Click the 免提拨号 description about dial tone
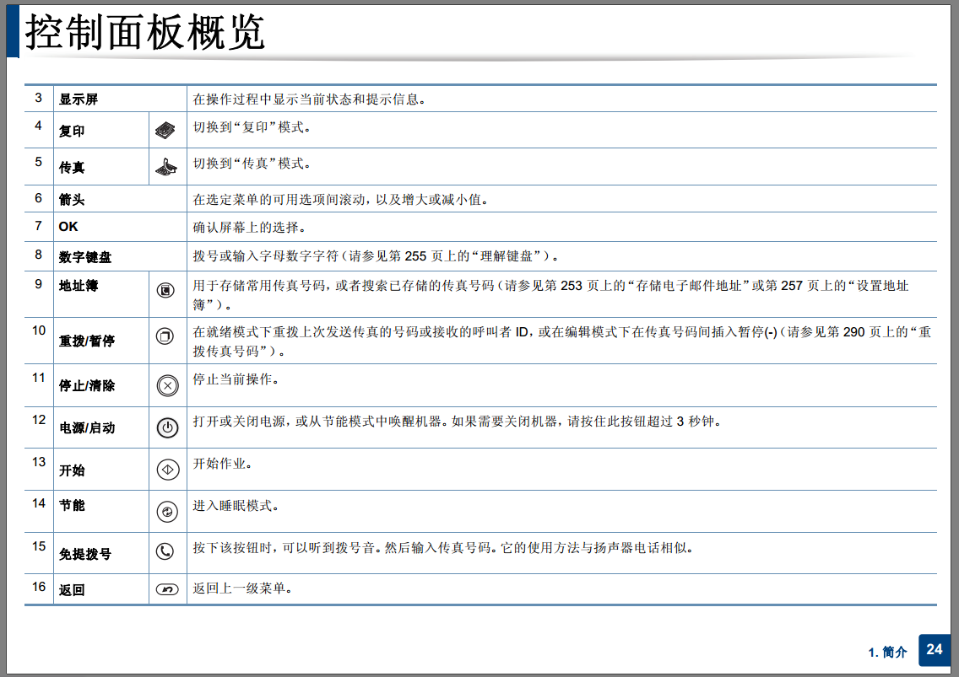Image resolution: width=959 pixels, height=677 pixels. pyautogui.click(x=443, y=548)
